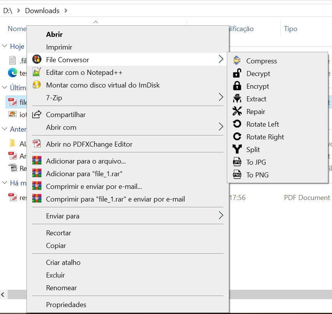332x314 pixels.
Task: Expand the 7-Zip submenu arrow
Action: [x=221, y=97]
